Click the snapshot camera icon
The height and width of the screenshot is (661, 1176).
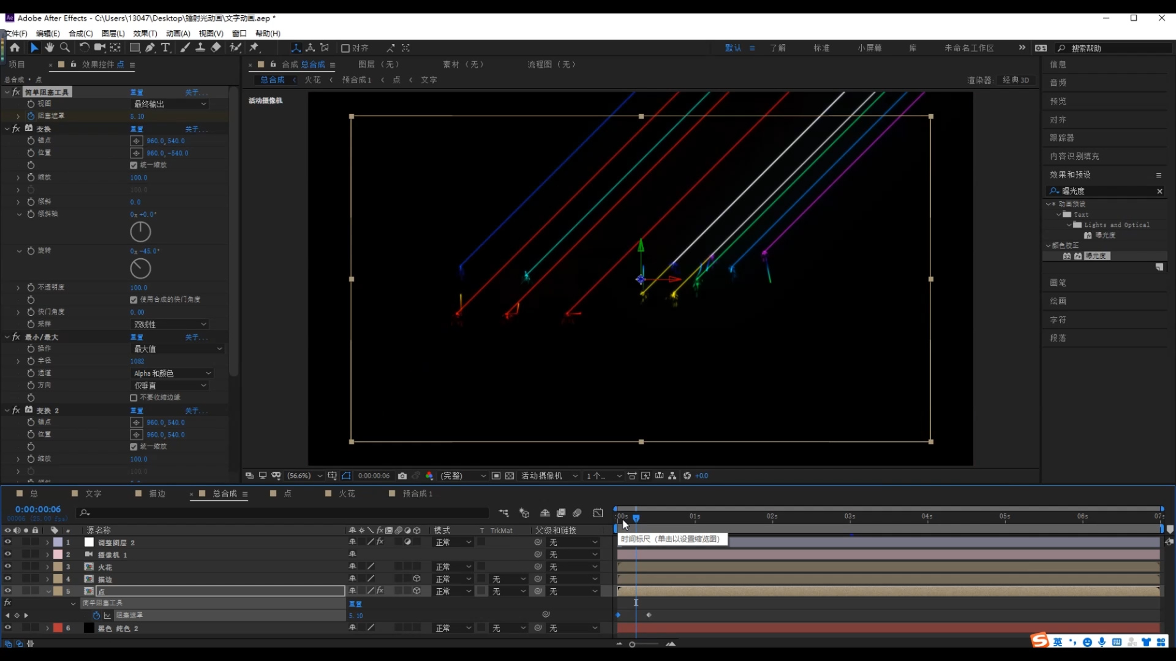pos(402,476)
